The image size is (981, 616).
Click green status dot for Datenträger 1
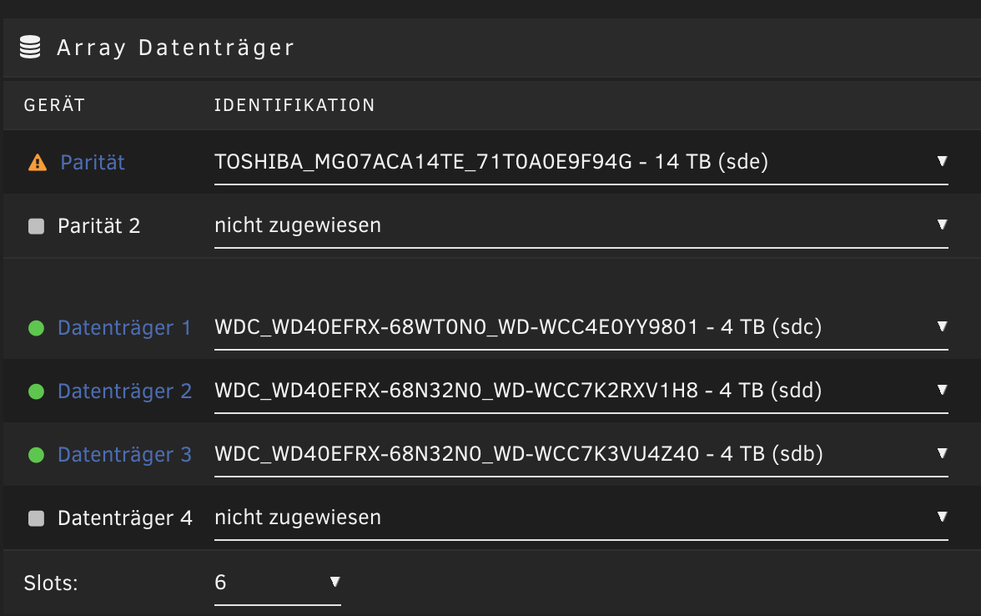pos(37,328)
